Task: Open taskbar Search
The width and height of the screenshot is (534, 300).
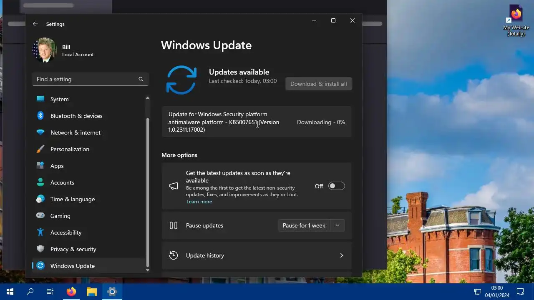Action: (30, 292)
